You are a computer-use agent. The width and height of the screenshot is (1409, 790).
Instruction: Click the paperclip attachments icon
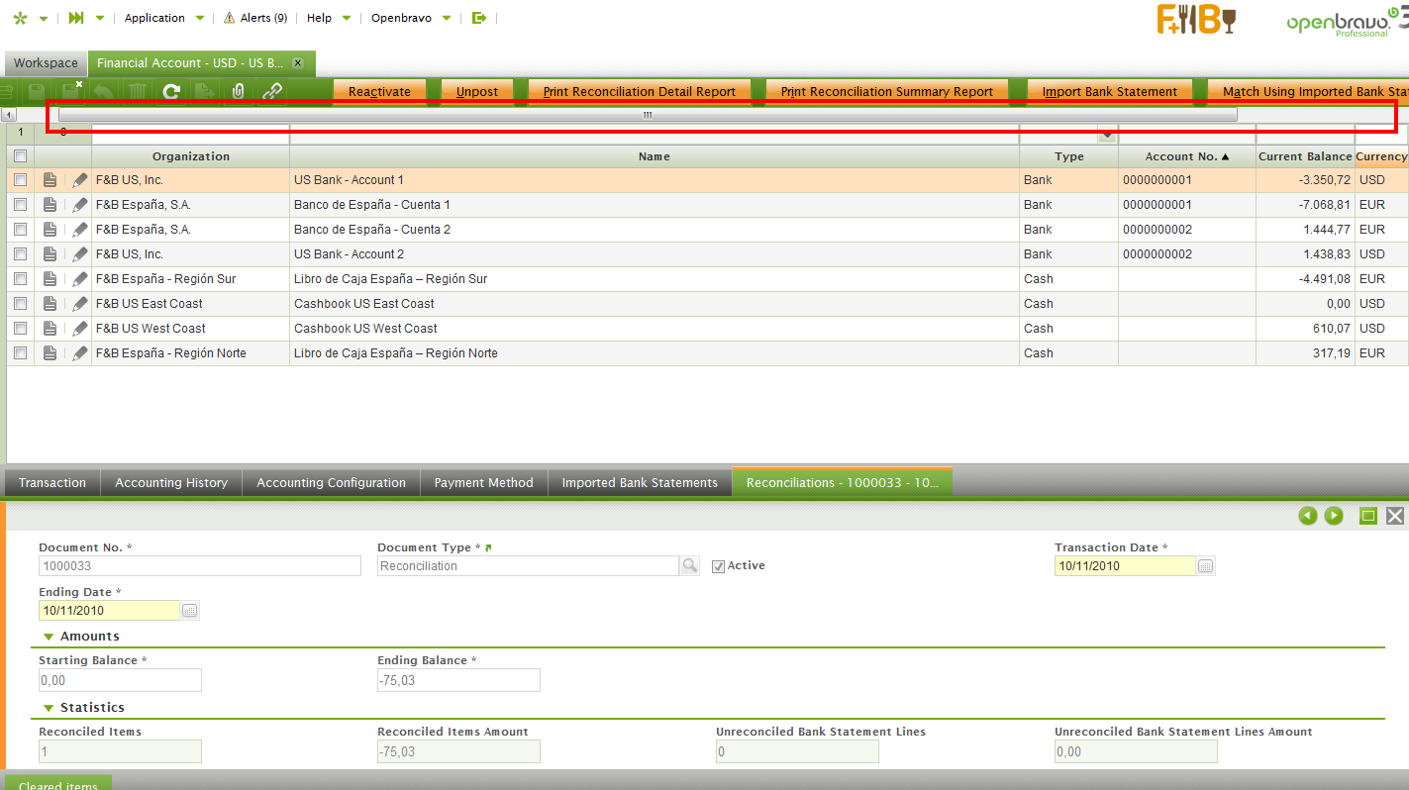[x=238, y=91]
